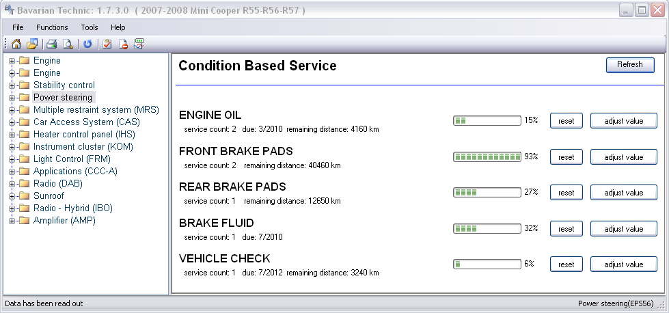Click the document with red stop icon

click(x=123, y=44)
